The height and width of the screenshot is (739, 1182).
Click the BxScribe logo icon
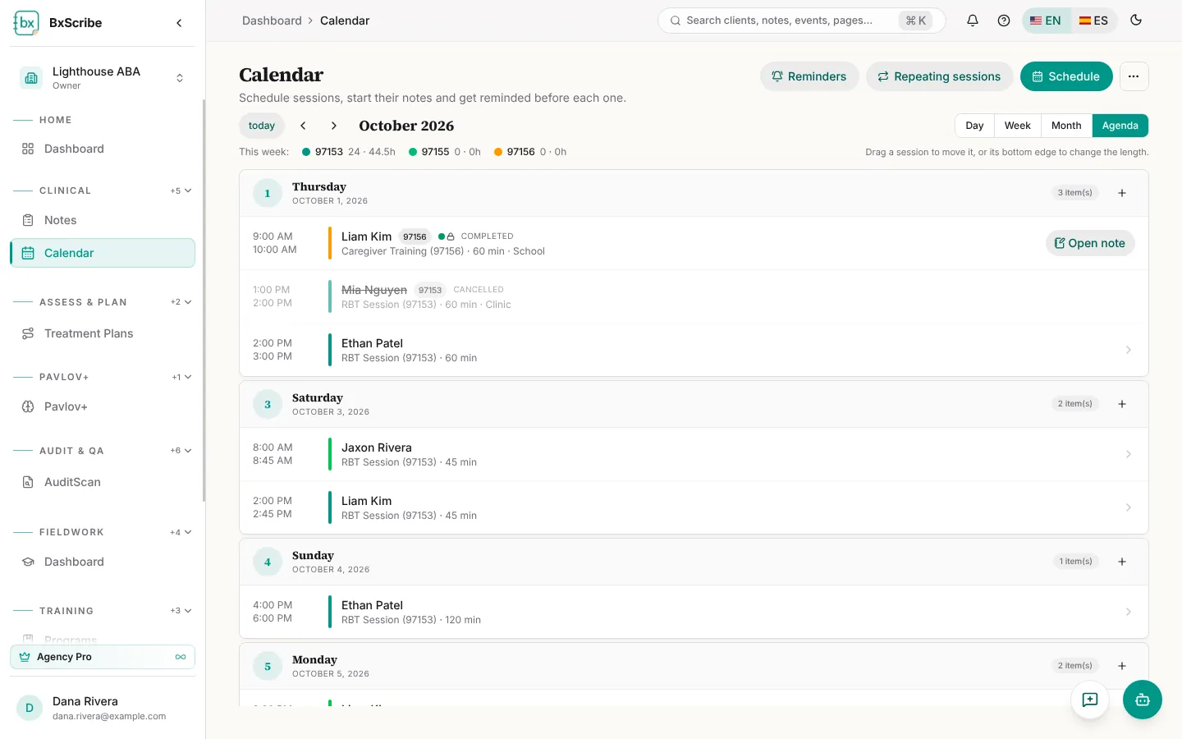[26, 23]
